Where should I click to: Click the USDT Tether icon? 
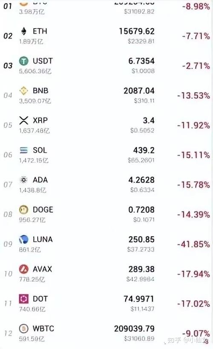(x=23, y=61)
